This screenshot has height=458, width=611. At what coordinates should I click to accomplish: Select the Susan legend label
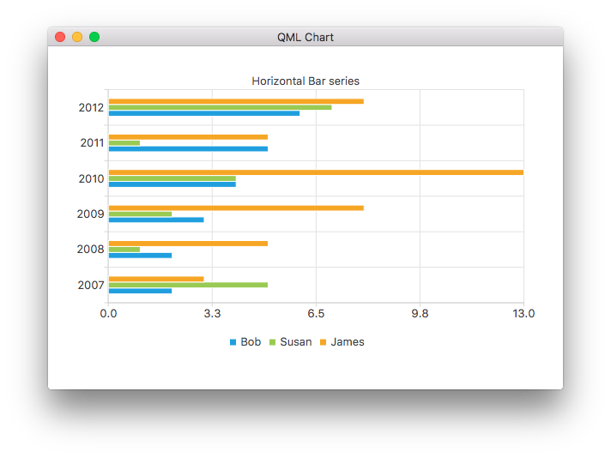coord(296,342)
